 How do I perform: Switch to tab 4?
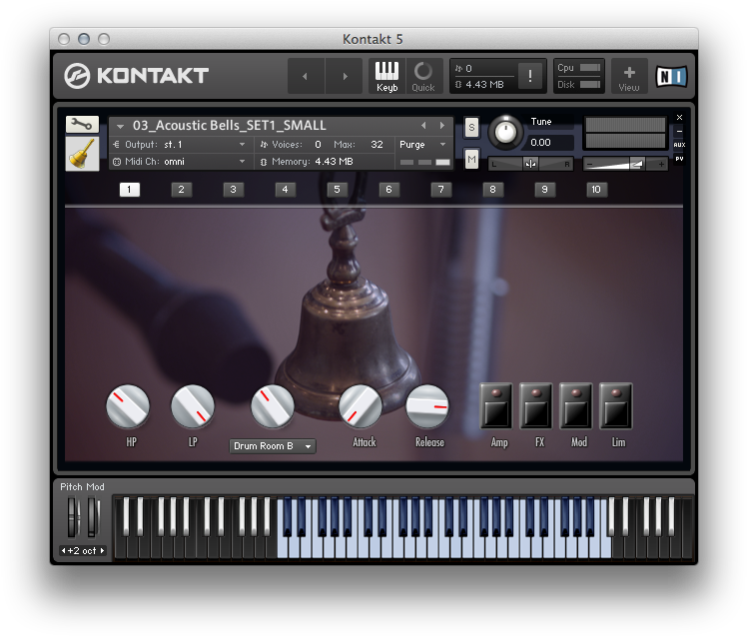[x=285, y=190]
